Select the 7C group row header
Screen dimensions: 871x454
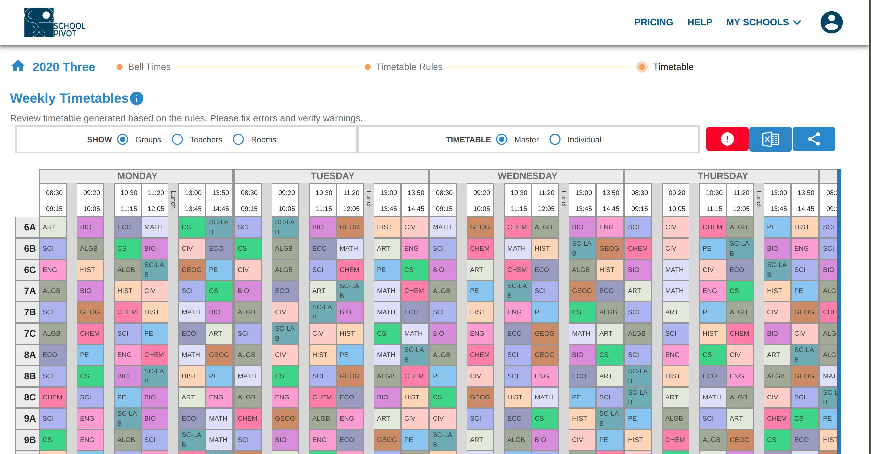click(27, 333)
